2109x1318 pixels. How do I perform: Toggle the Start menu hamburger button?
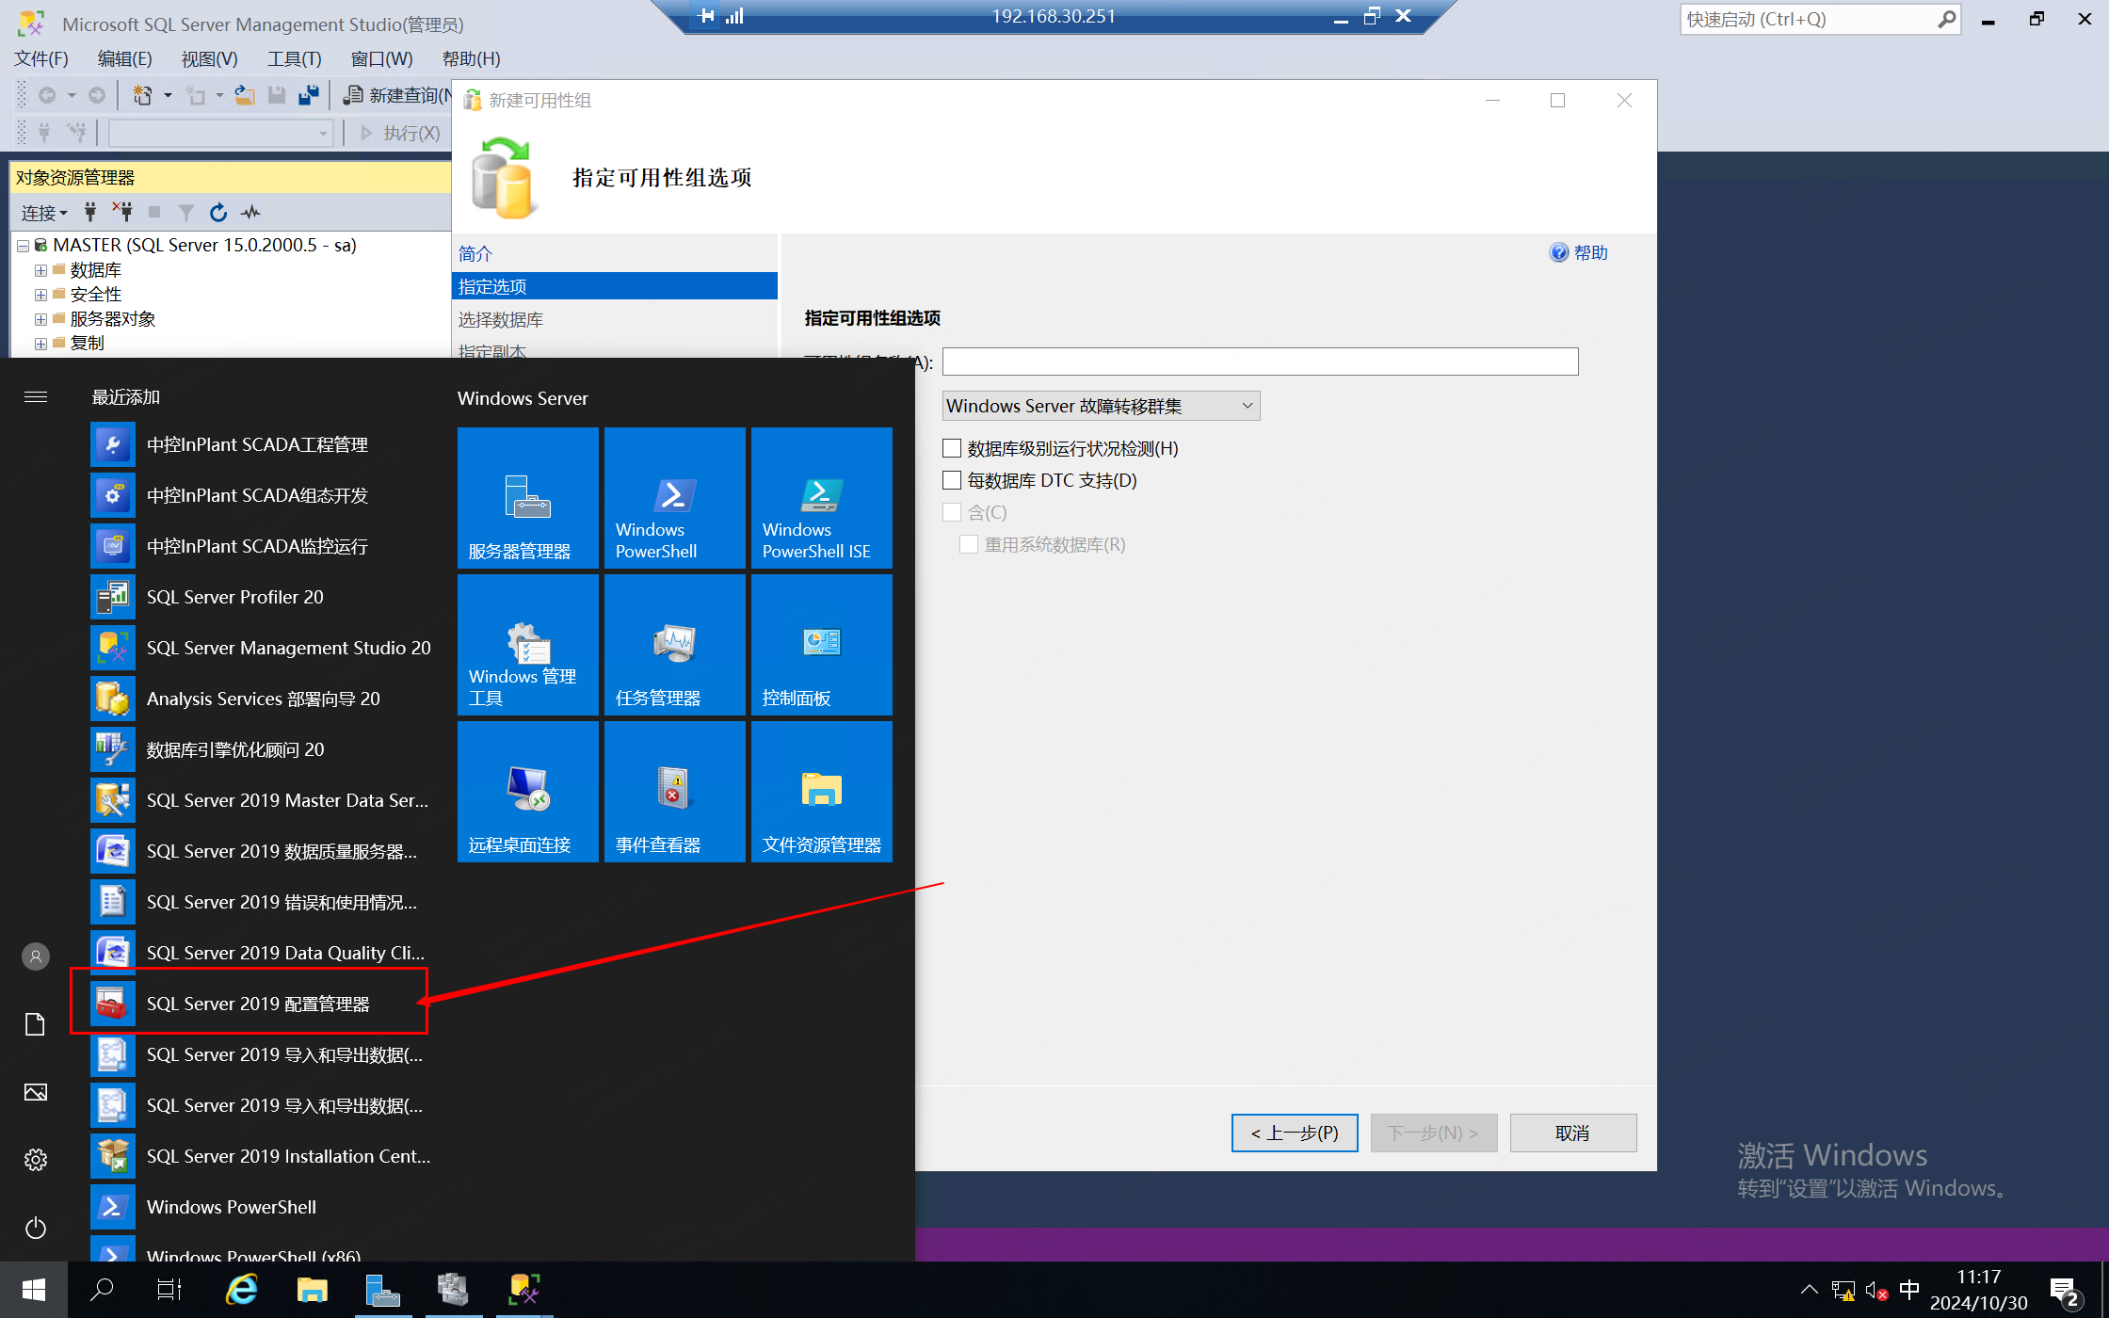point(36,397)
